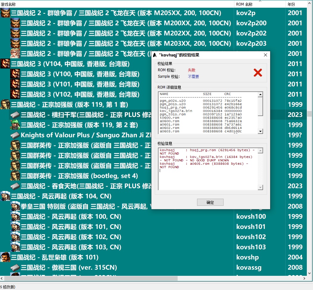Click the 2004 year cell of kovshp row
The width and height of the screenshot is (313, 290).
[295, 257]
